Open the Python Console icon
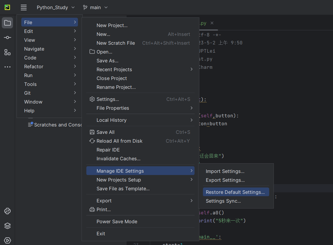 coord(7,211)
